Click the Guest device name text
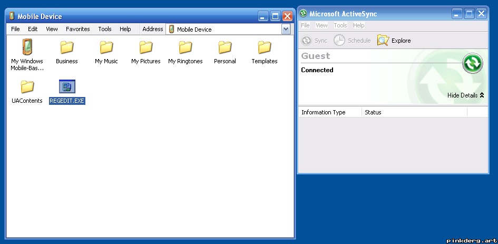The width and height of the screenshot is (498, 244). [315, 56]
